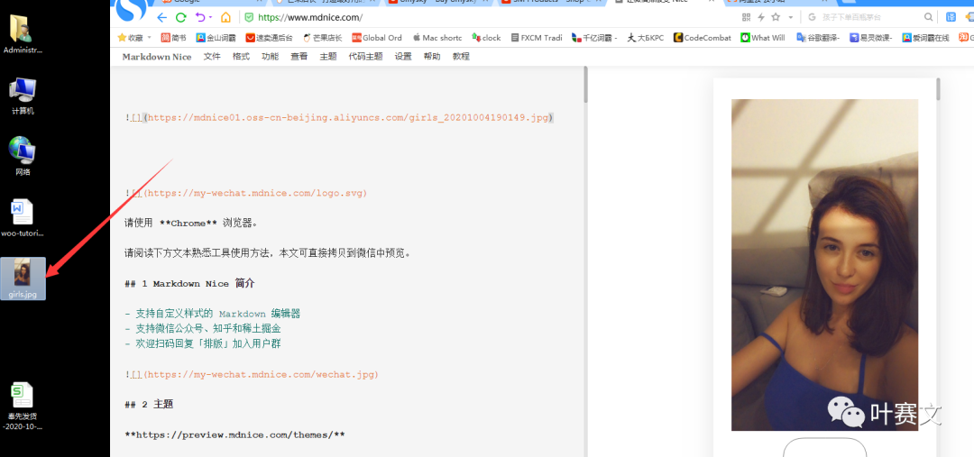Click heading '## 1 Markdown Nice 简介'

[x=189, y=284]
